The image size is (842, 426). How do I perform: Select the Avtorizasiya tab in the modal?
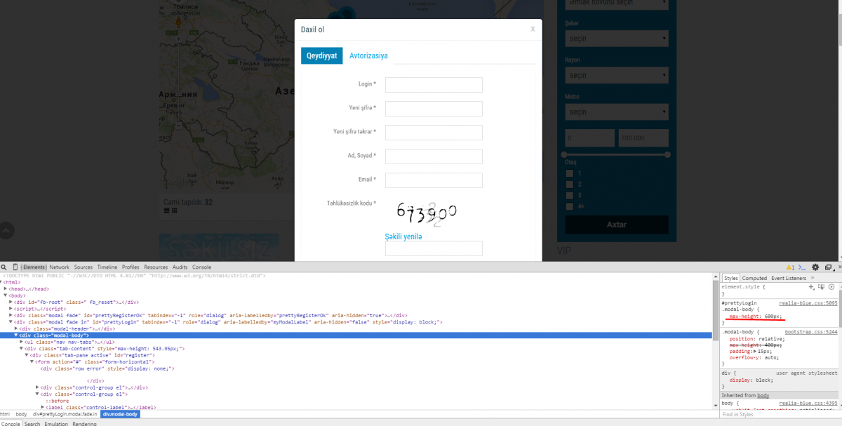(x=368, y=55)
